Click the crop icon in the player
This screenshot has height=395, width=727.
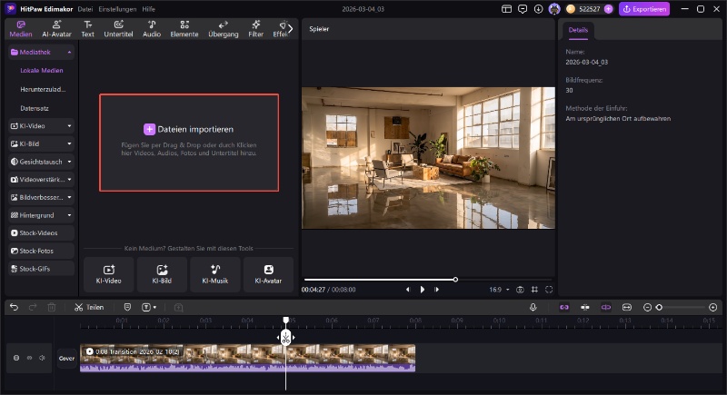pos(534,290)
